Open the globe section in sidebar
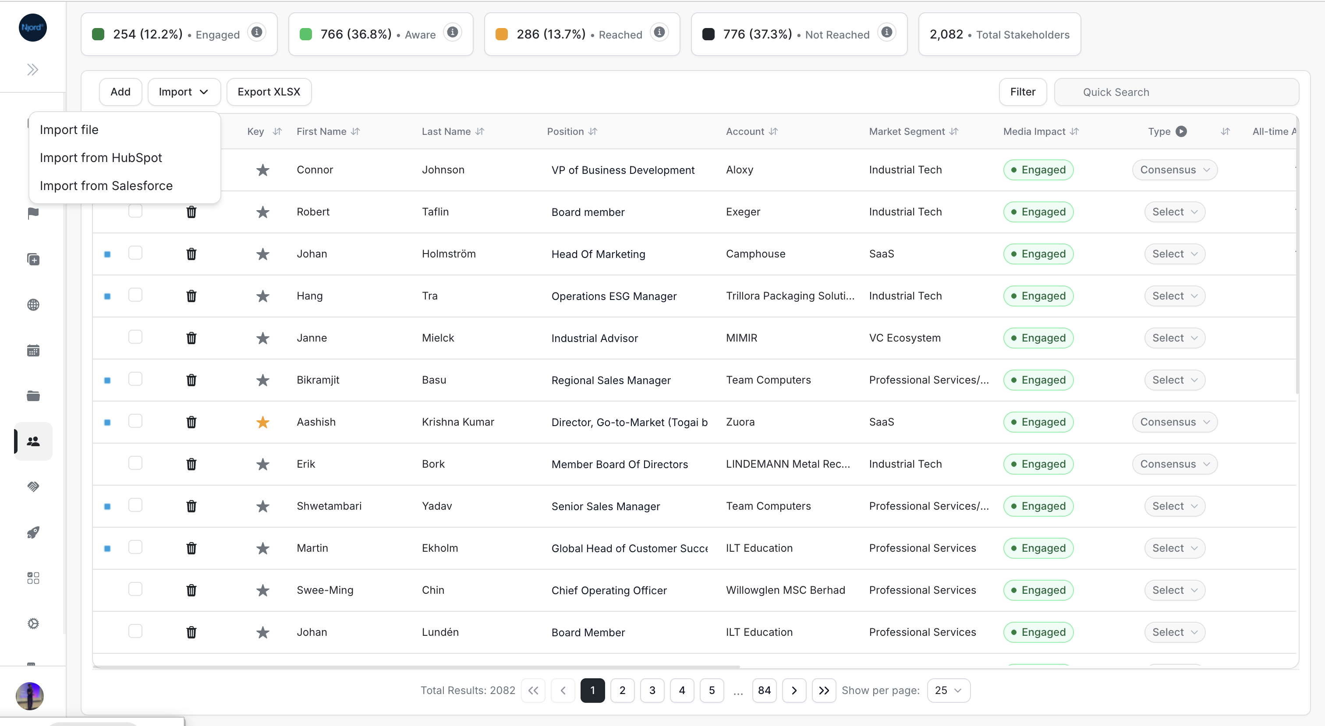 [x=33, y=305]
